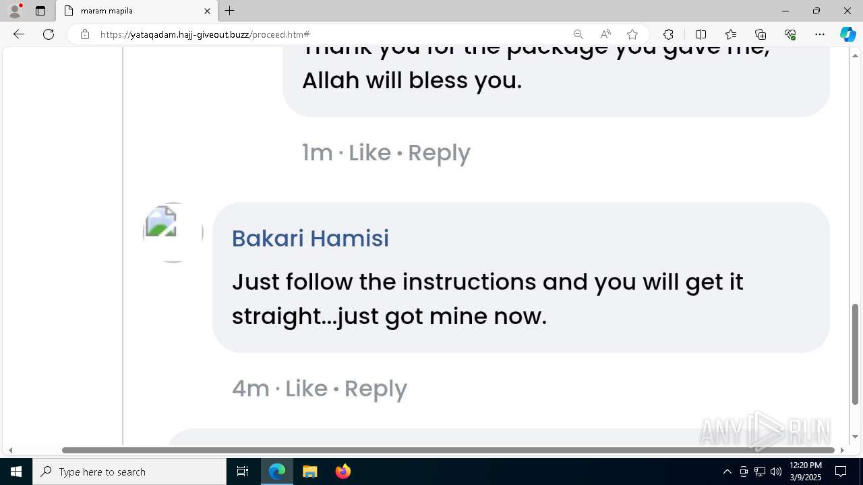Open a new tab with plus button
The image size is (863, 485).
click(230, 11)
